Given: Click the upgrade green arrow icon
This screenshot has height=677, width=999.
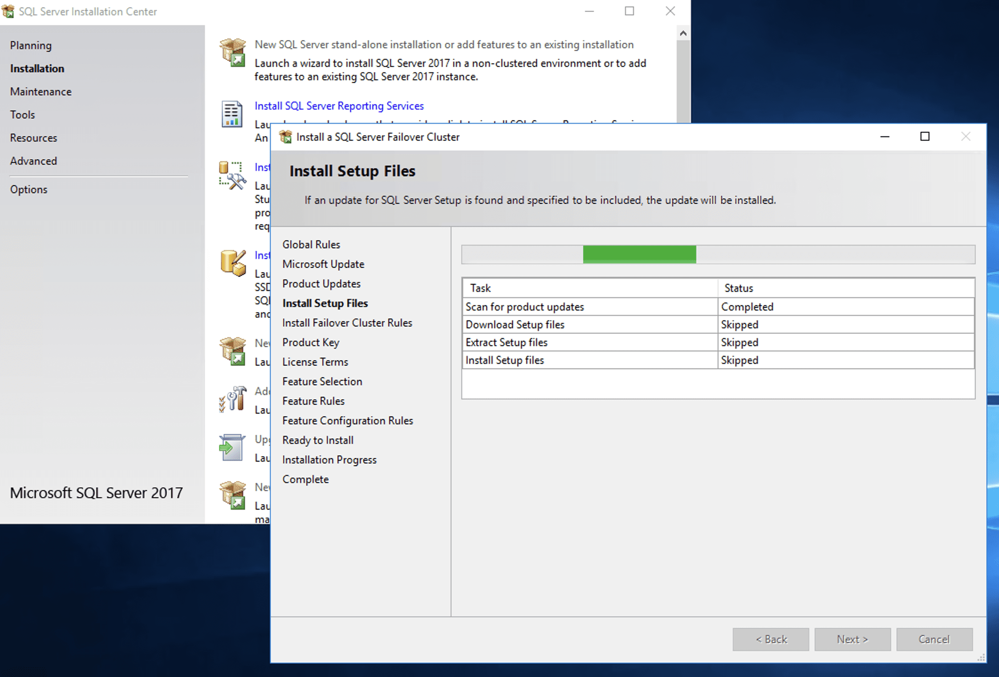Looking at the screenshot, I should [232, 447].
